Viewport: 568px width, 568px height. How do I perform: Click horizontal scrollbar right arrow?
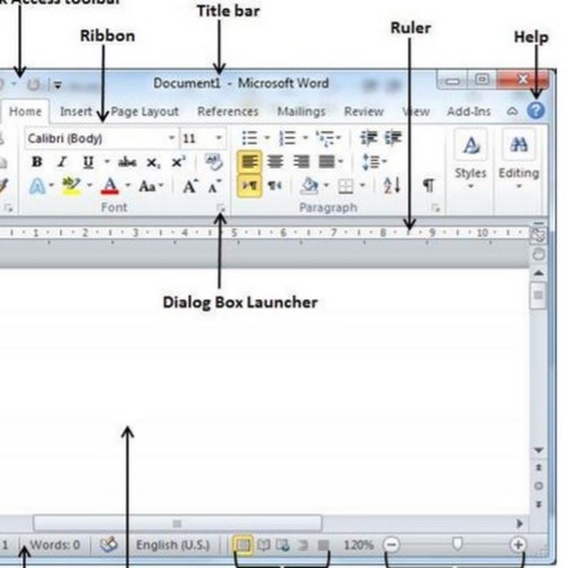pos(520,523)
